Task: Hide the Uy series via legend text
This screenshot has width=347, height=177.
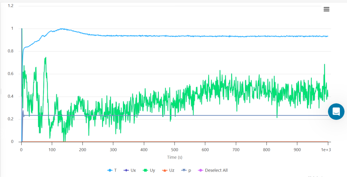Action: (x=152, y=170)
